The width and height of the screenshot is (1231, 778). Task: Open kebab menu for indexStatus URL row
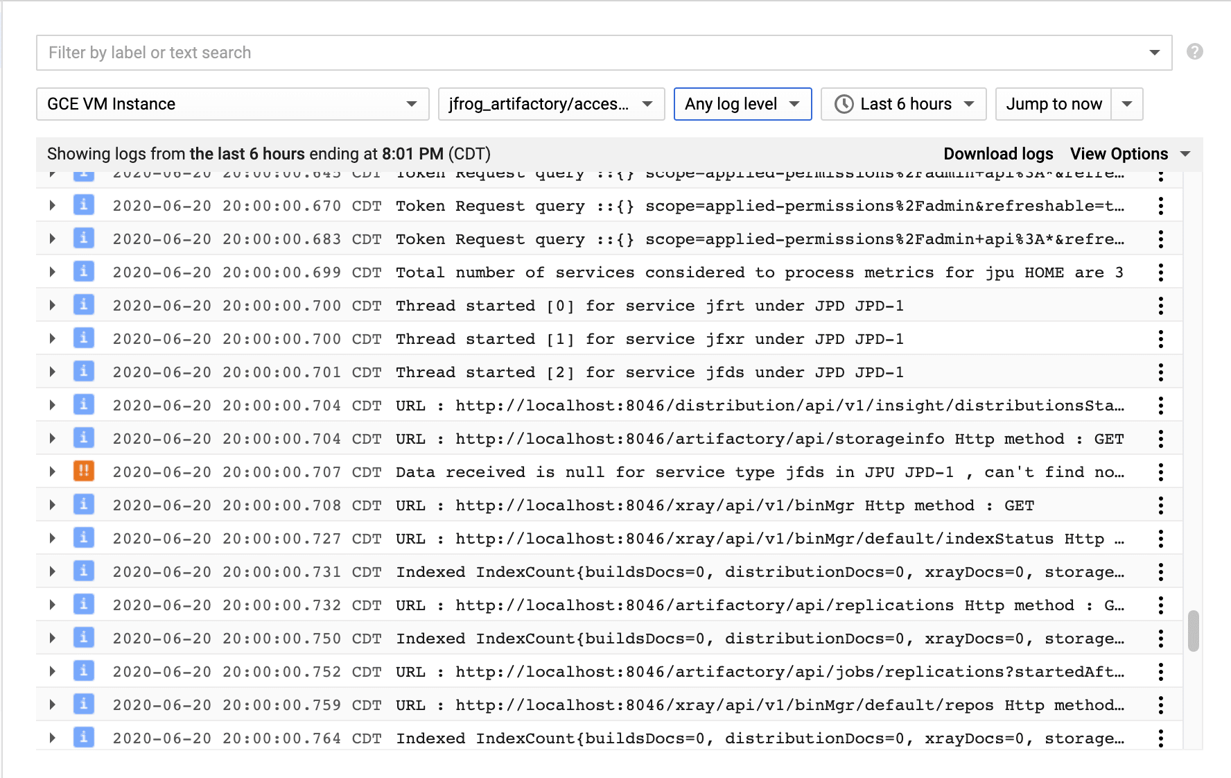[x=1160, y=539]
